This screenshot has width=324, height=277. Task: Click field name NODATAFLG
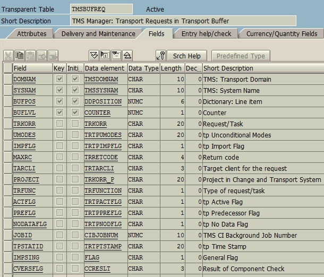click(x=30, y=224)
